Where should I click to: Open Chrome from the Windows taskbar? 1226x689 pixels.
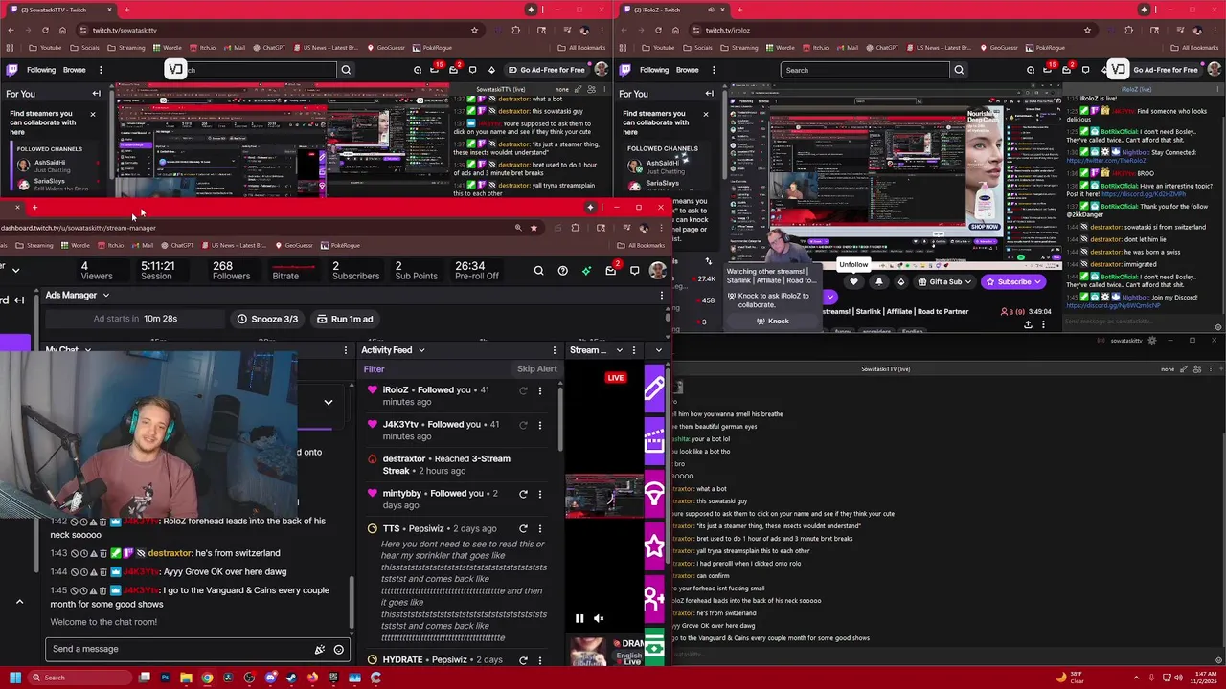[x=207, y=678]
